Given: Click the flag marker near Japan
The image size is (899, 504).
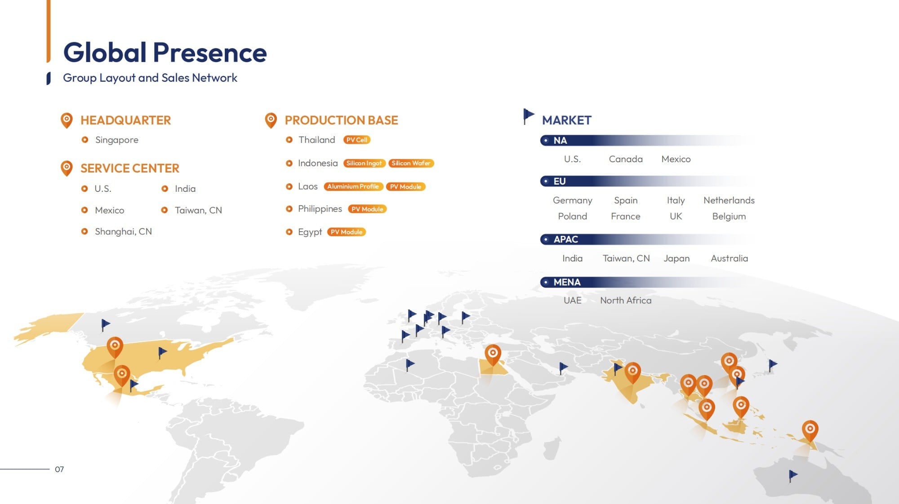Looking at the screenshot, I should click(x=772, y=365).
